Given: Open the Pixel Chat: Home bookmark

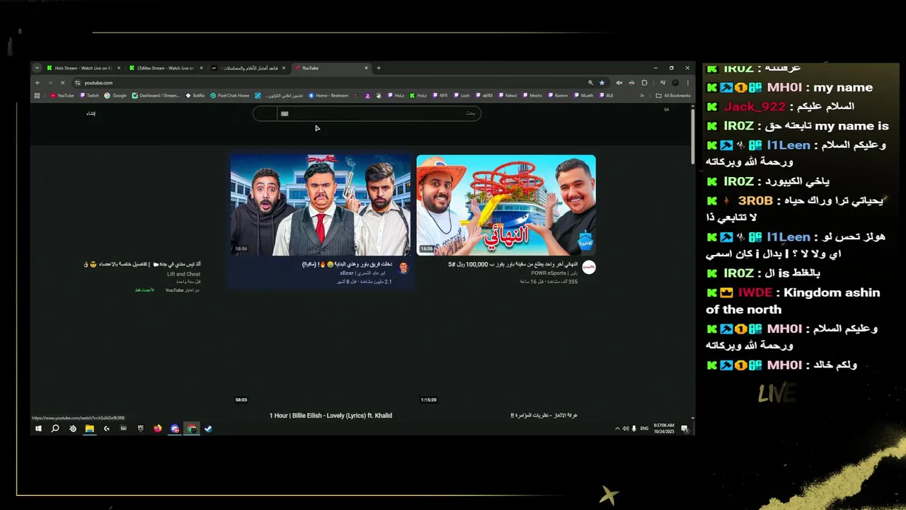Looking at the screenshot, I should pos(230,96).
